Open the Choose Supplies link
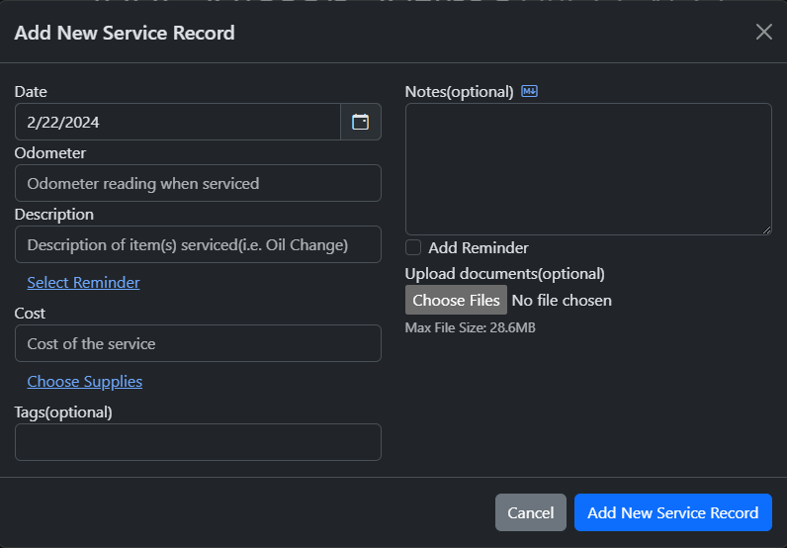This screenshot has height=548, width=787. pyautogui.click(x=85, y=382)
